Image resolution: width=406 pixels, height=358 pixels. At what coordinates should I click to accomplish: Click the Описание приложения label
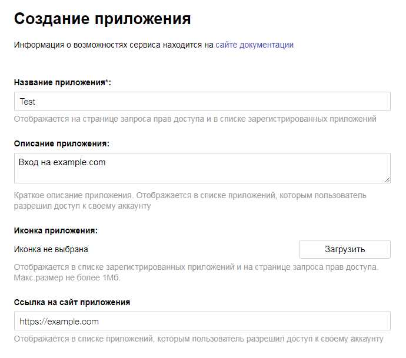[x=62, y=143]
